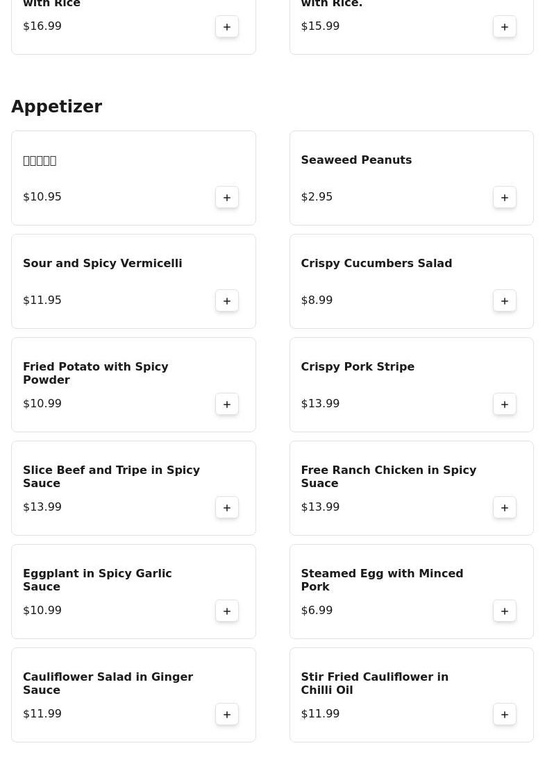The height and width of the screenshot is (782, 545).
Task: Add the $16.99 rice dish to cart
Action: pos(227,27)
